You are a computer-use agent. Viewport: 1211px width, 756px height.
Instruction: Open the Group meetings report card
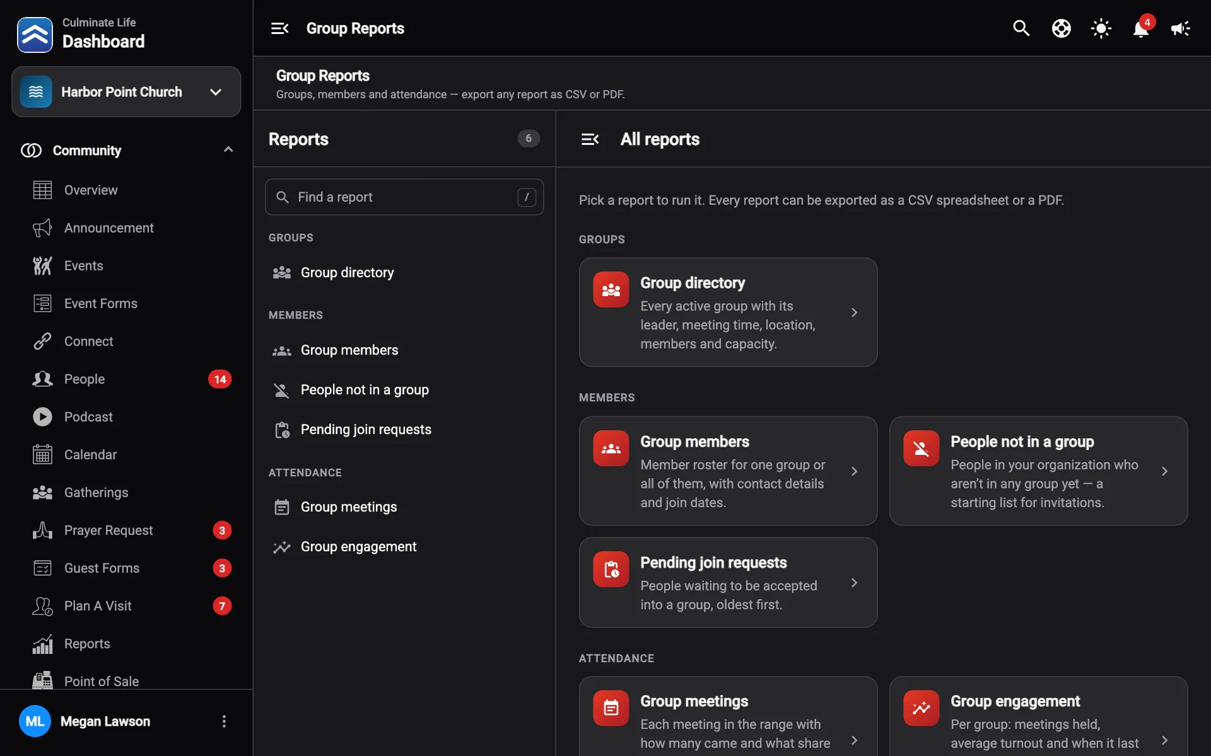tap(728, 717)
